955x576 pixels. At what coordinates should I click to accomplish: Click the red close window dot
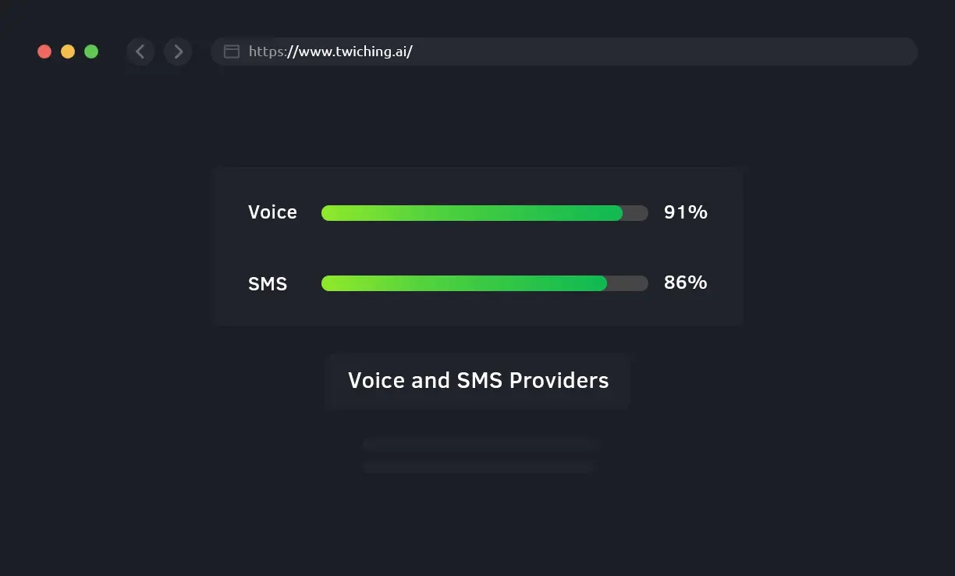[x=44, y=52]
